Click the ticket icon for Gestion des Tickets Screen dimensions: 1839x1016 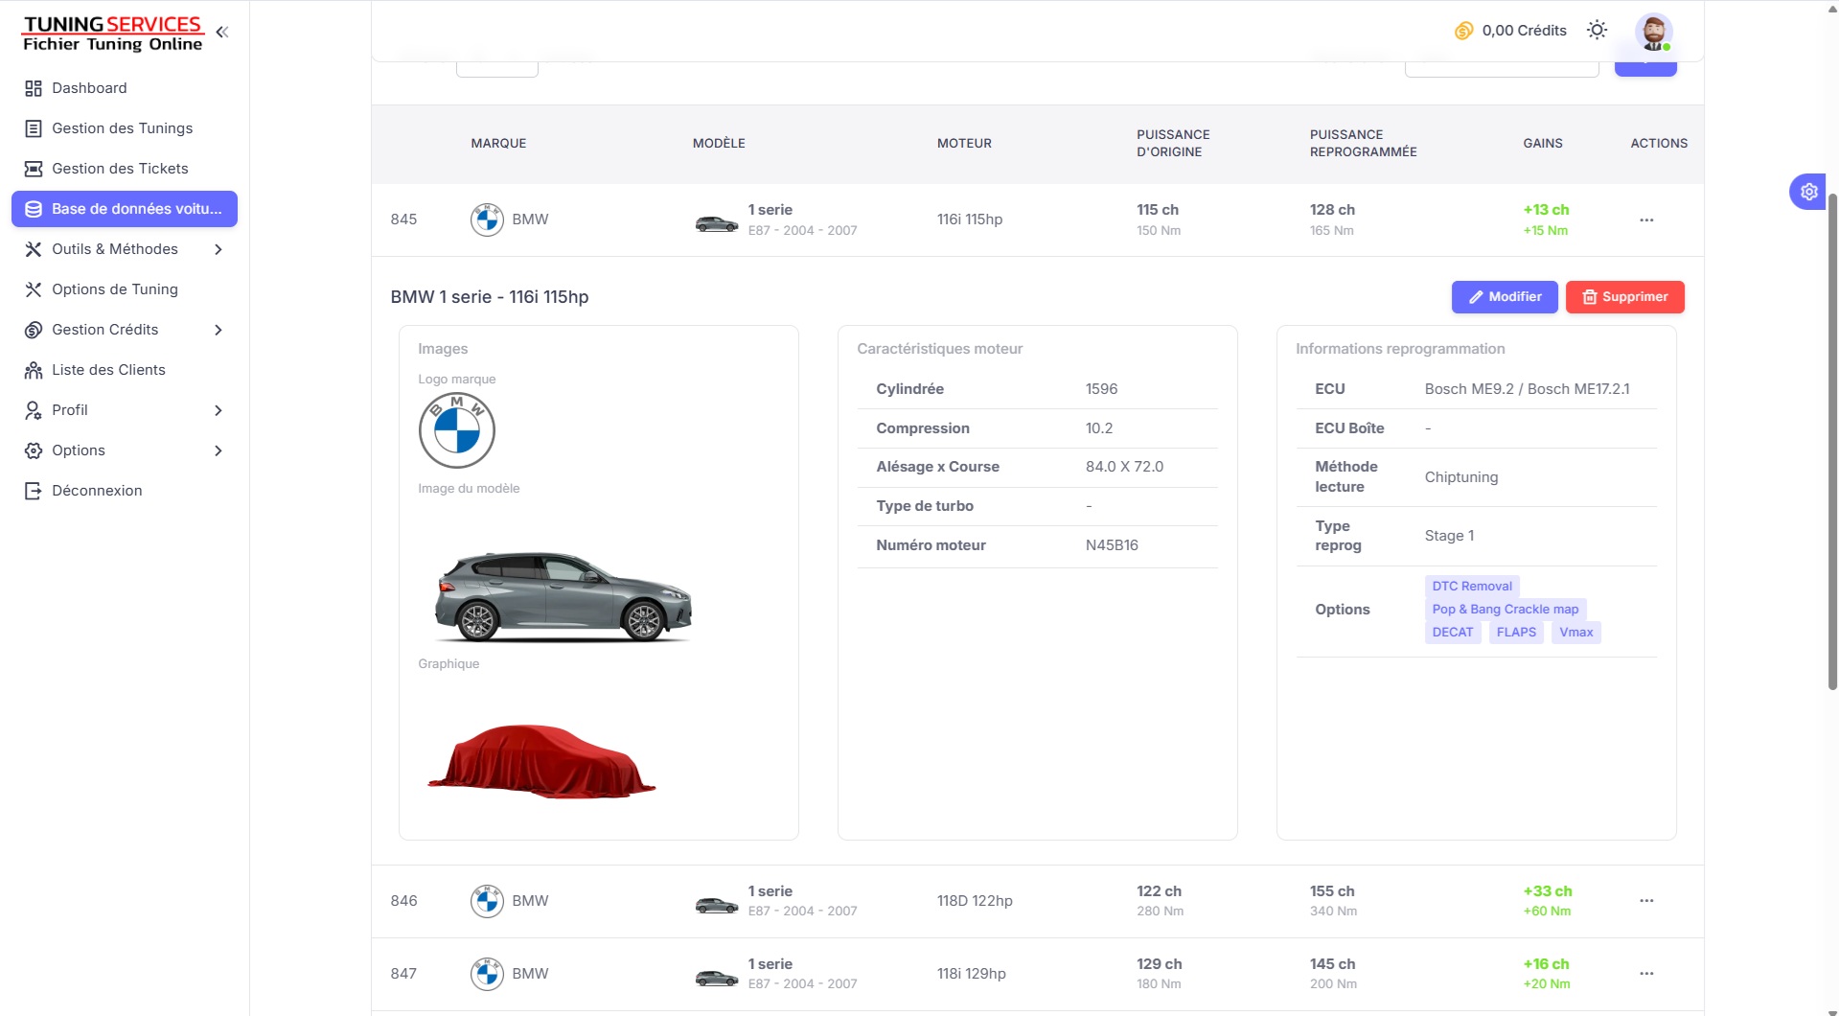pos(34,169)
